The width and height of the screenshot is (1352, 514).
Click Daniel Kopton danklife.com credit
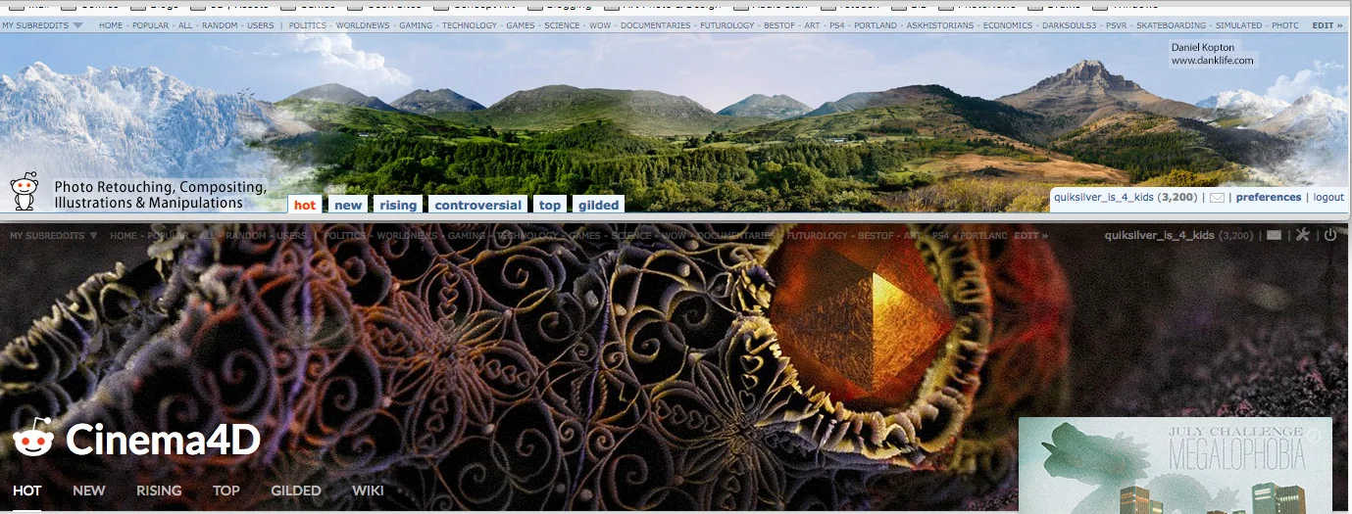[x=1212, y=54]
